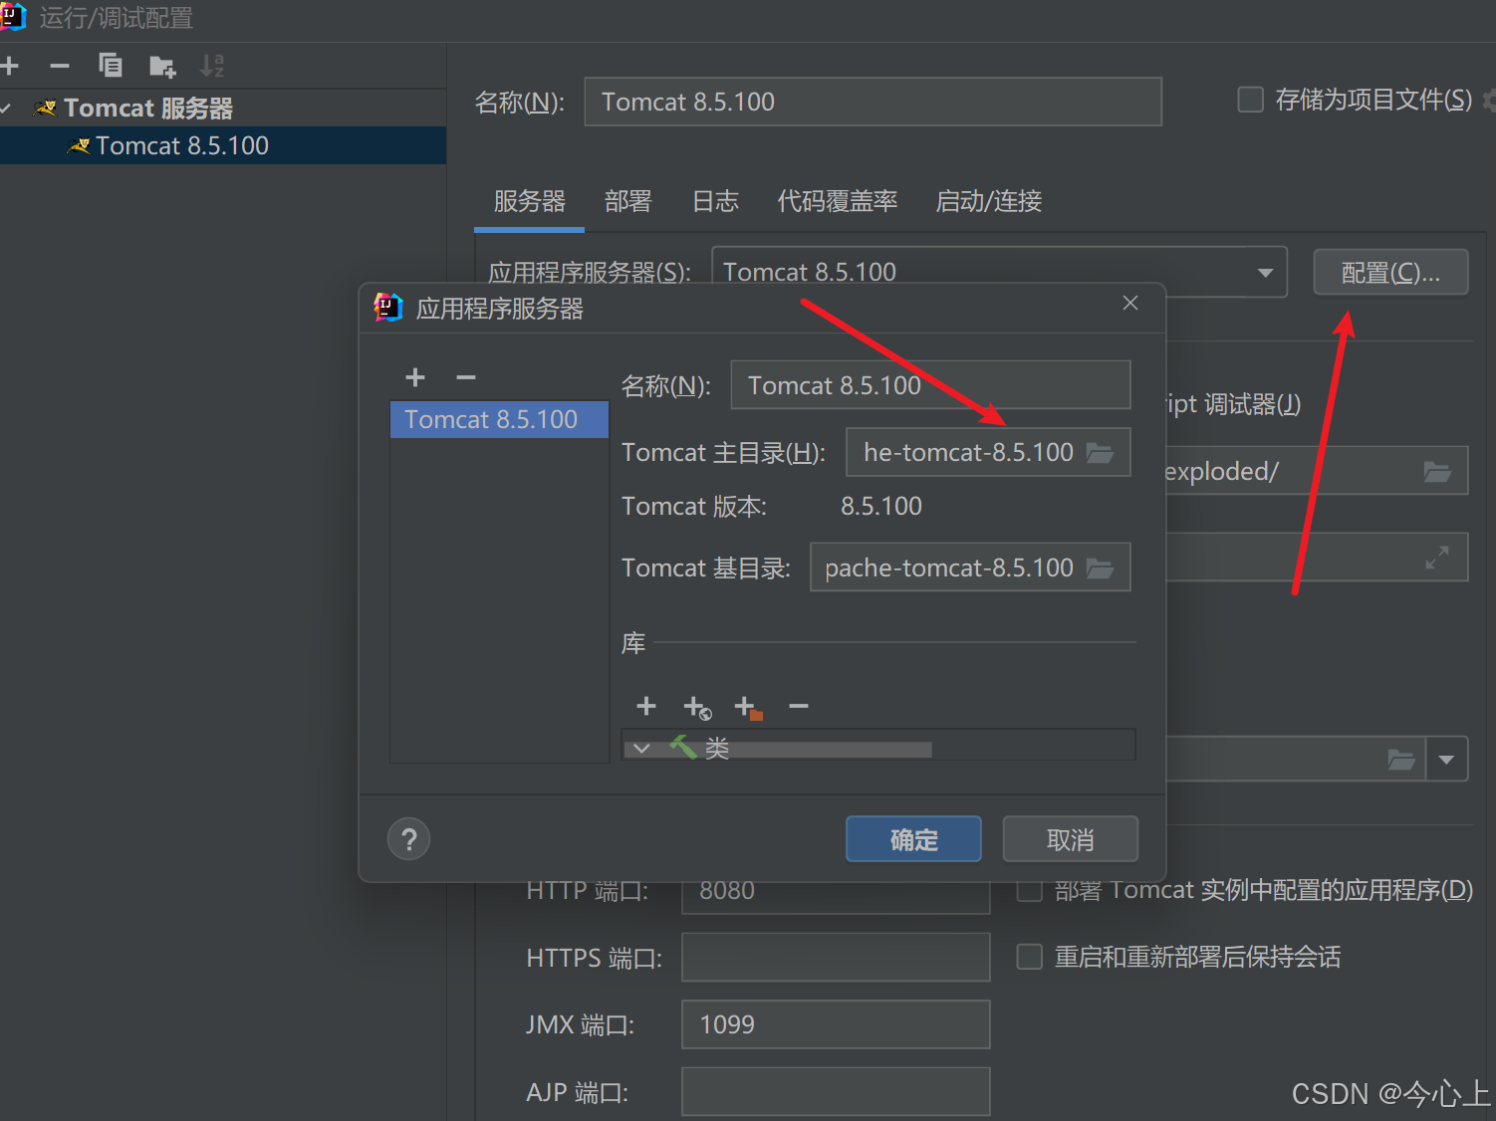Screen dimensions: 1496x1121
Task: Click the AJP port field
Action: click(x=836, y=1092)
